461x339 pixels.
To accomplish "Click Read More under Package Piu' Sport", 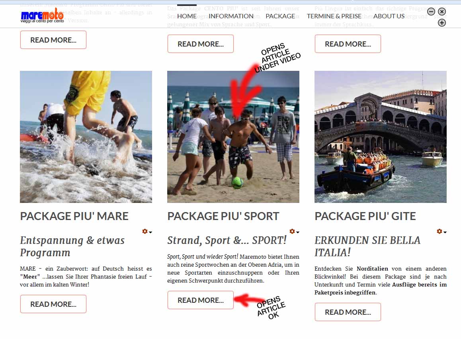I will pyautogui.click(x=201, y=300).
